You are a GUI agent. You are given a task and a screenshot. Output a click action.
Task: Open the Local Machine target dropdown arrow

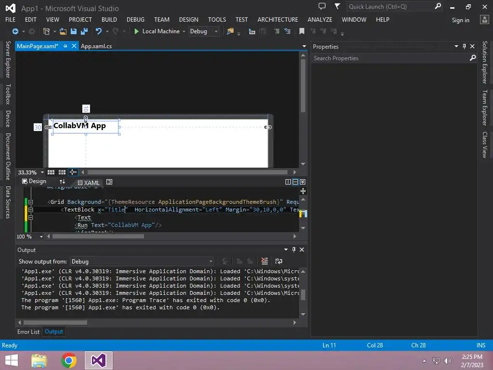pos(184,31)
